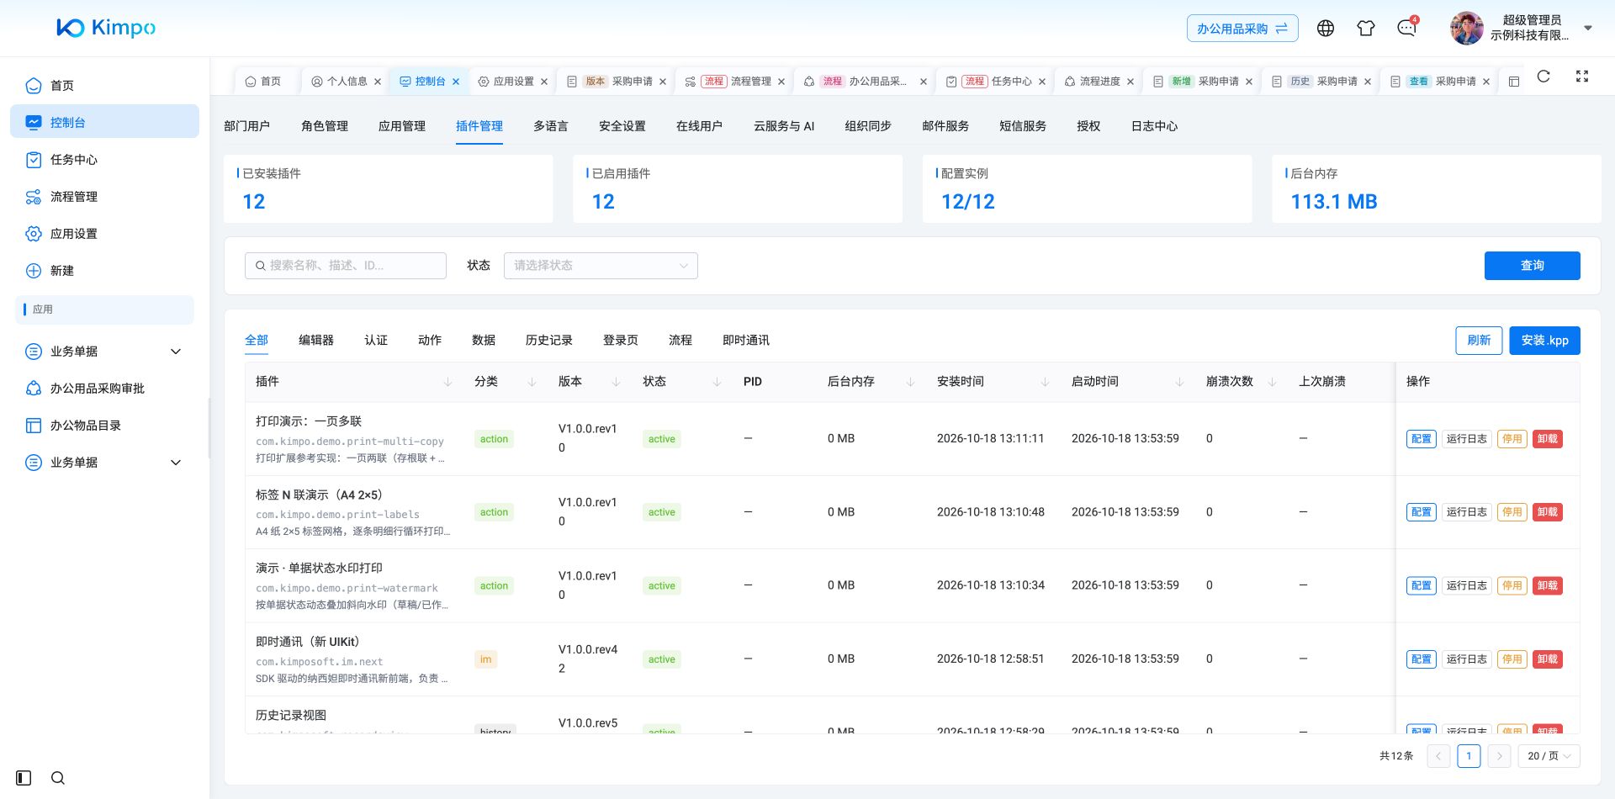1615x799 pixels.
Task: Click 卸载 for 演示 · 单据状态水印打印 plugin
Action: pyautogui.click(x=1548, y=585)
